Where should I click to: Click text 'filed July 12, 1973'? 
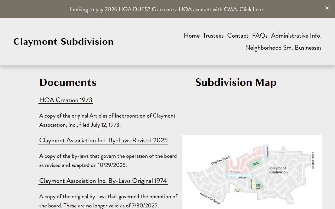point(99,125)
